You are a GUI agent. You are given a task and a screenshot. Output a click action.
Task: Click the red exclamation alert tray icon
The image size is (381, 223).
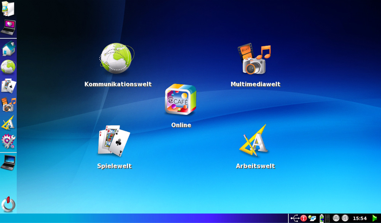tap(304, 218)
